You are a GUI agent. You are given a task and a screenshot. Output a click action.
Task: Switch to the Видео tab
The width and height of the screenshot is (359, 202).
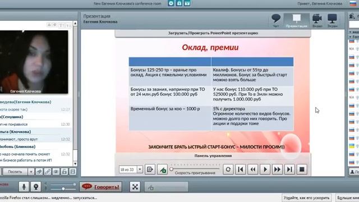(317, 21)
